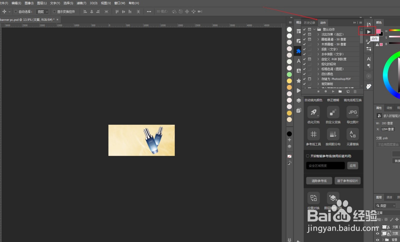Click the Move tool icon in options bar
The height and width of the screenshot is (242, 400).
tap(4, 11)
